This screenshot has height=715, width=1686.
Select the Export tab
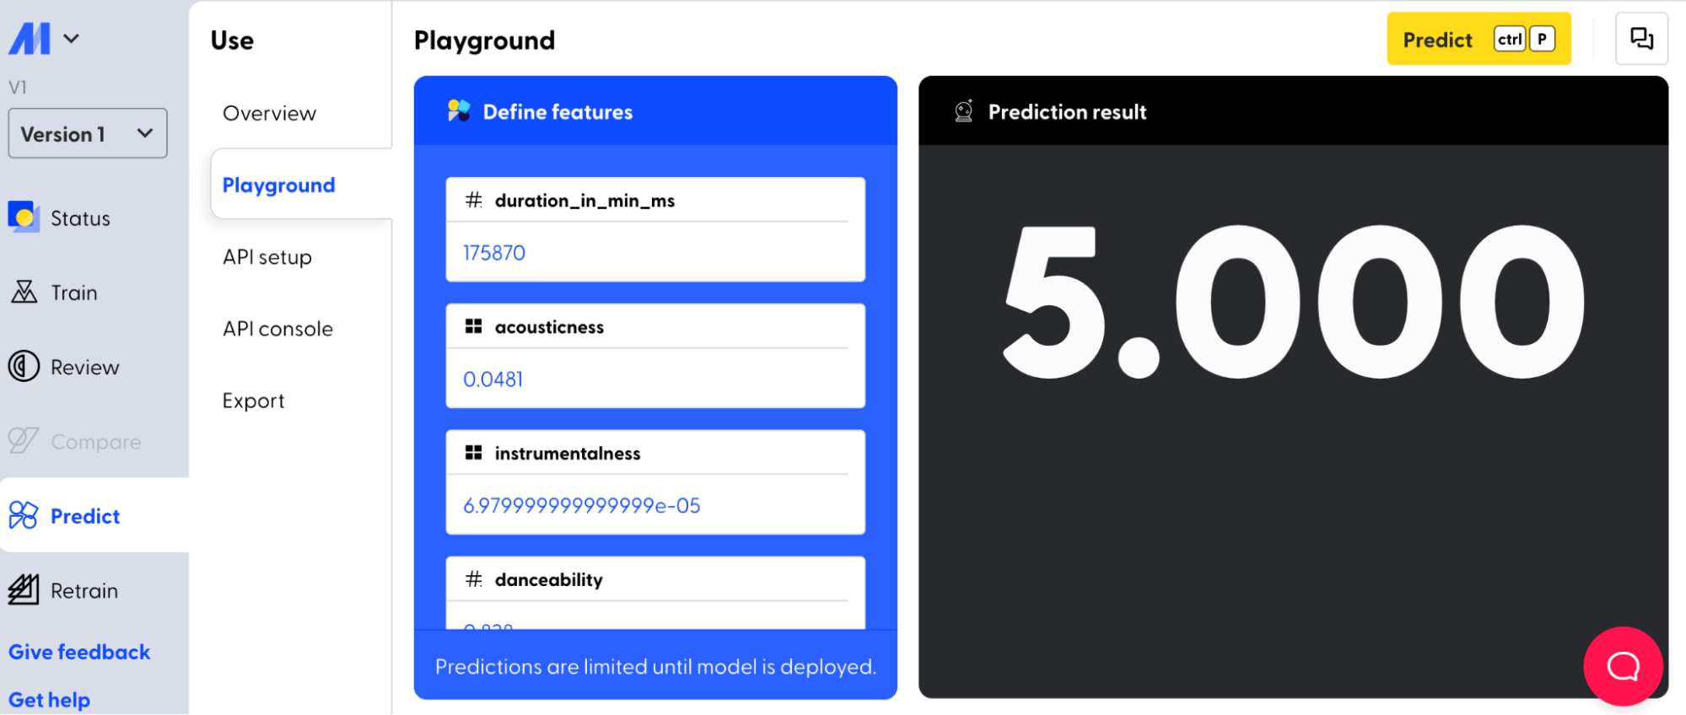click(x=253, y=401)
